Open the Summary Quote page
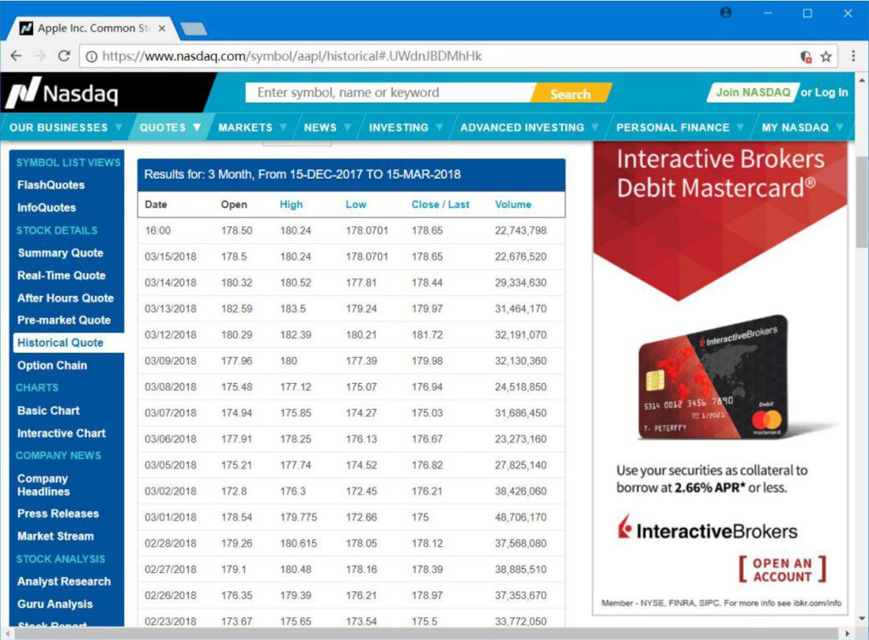This screenshot has width=869, height=640. coord(60,253)
